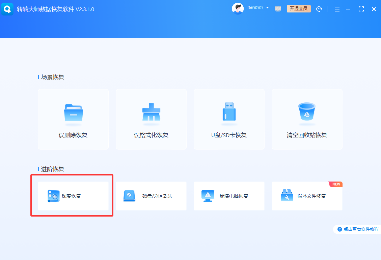Choose the 磁盘/分区丢失 text

point(158,196)
